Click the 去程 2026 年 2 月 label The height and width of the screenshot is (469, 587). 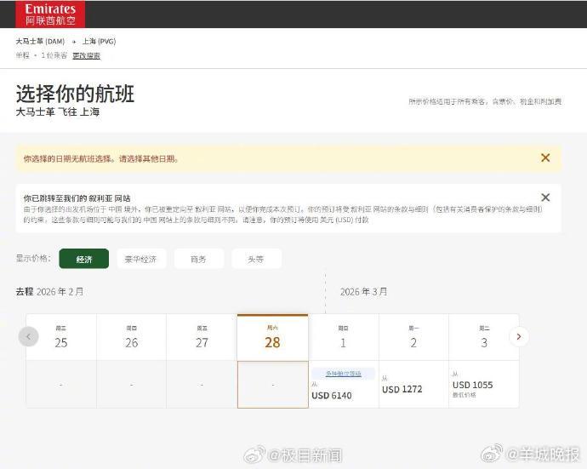pyautogui.click(x=49, y=291)
